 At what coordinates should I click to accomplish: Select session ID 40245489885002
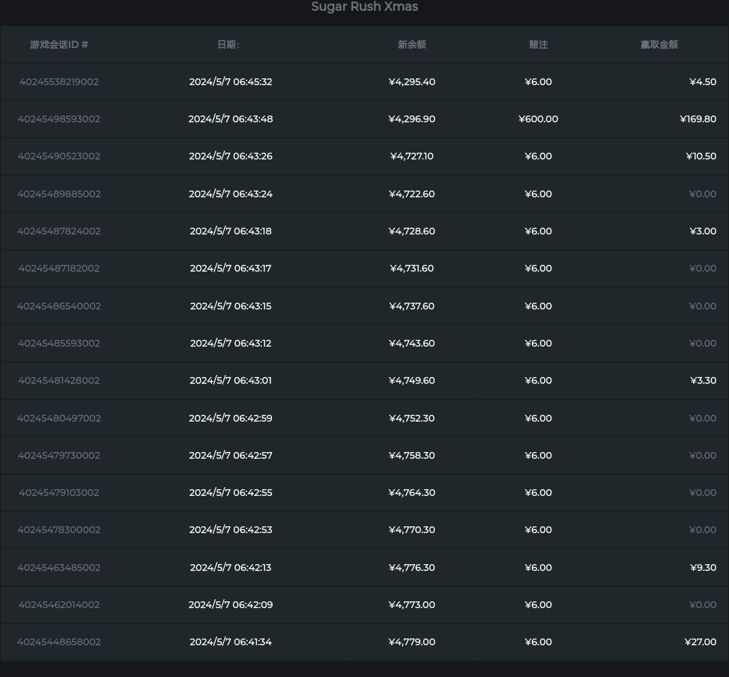click(59, 194)
